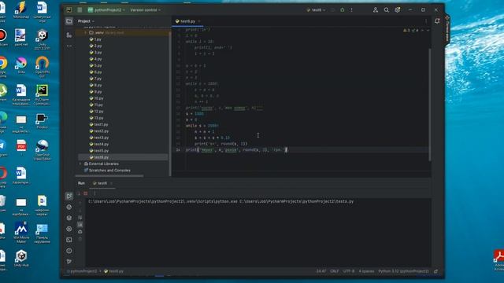Open test3.py in project tree

[99, 138]
